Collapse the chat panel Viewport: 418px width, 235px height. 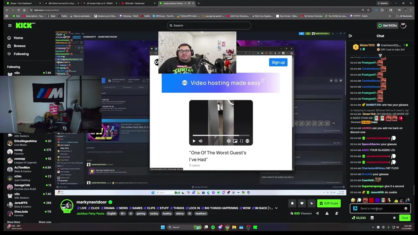click(350, 36)
